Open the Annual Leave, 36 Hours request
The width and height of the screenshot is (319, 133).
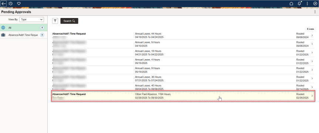coord(183,79)
